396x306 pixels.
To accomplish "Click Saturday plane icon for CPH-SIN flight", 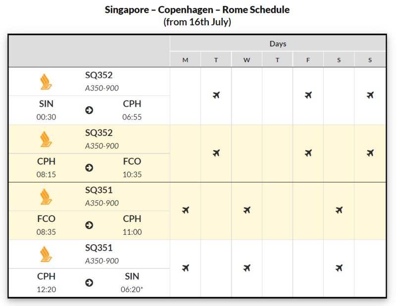I will click(339, 267).
